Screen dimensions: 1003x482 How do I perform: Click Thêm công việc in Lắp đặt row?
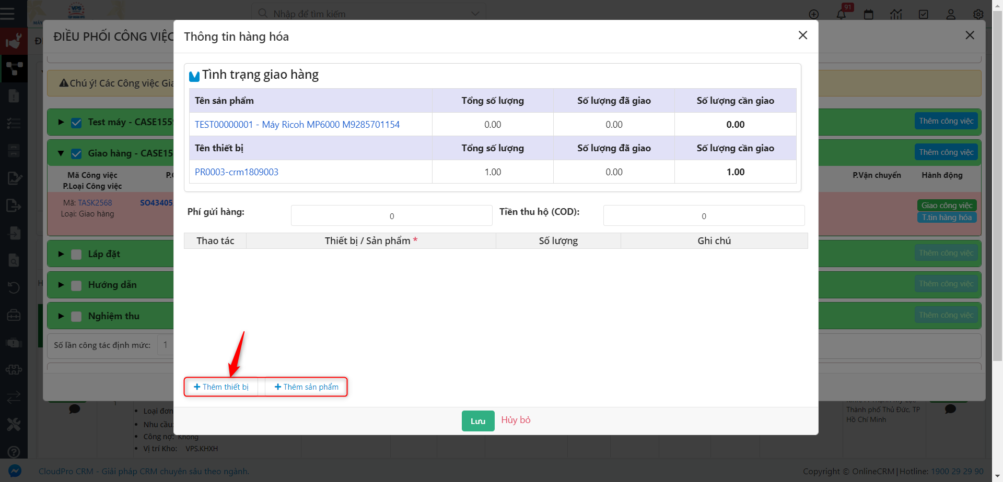pos(946,253)
